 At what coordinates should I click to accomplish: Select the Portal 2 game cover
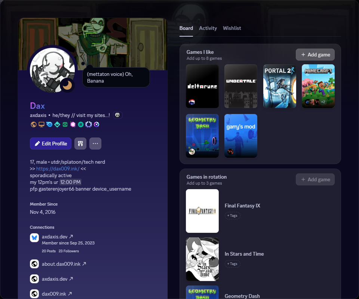[x=279, y=86]
